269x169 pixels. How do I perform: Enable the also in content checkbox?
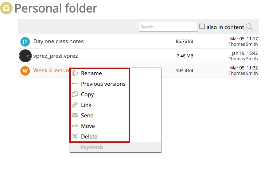(202, 27)
